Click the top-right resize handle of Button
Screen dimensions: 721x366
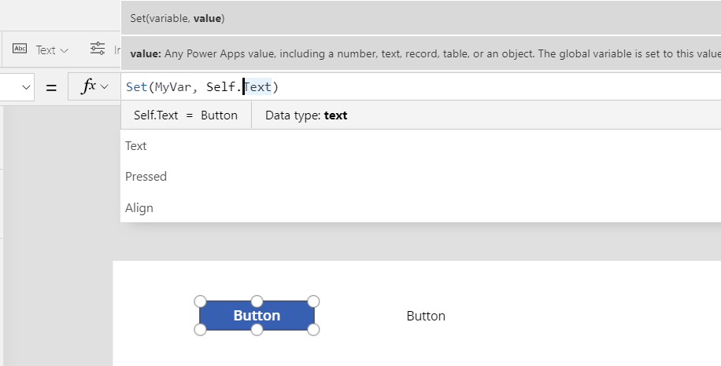click(313, 302)
